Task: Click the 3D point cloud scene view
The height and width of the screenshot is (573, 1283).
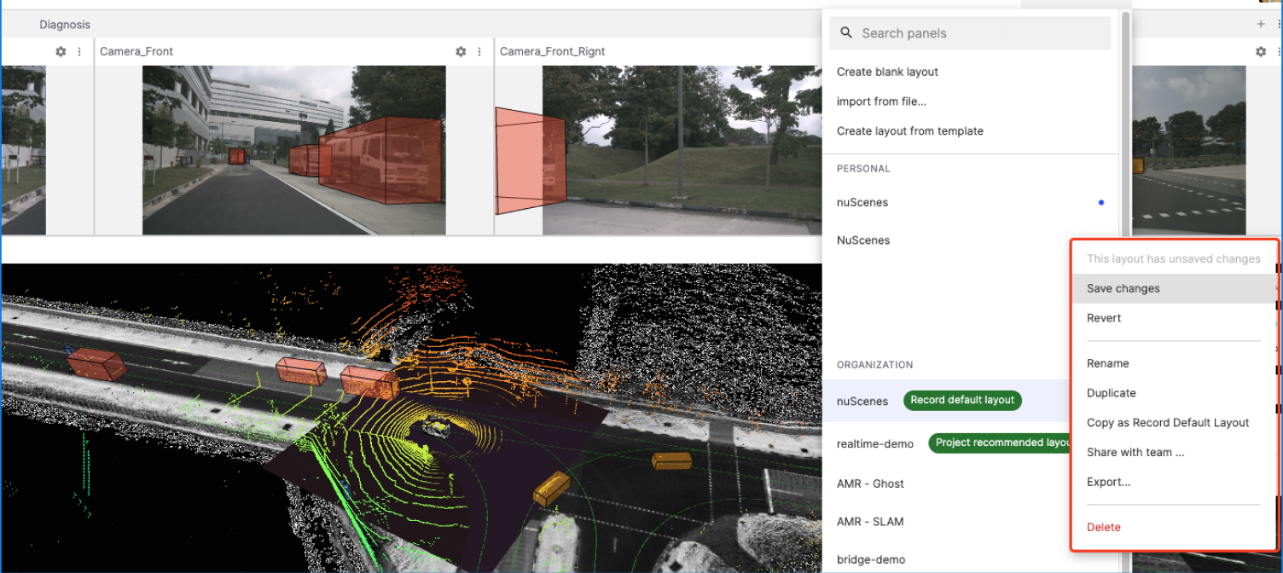Action: pos(411,418)
